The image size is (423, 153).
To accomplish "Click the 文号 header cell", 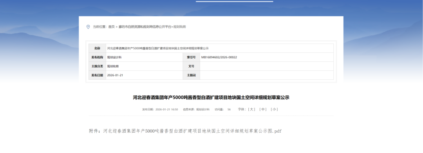I will click(191, 66).
